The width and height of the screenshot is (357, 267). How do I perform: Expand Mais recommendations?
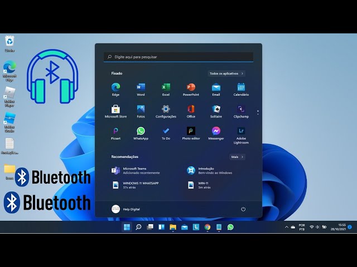click(x=237, y=157)
